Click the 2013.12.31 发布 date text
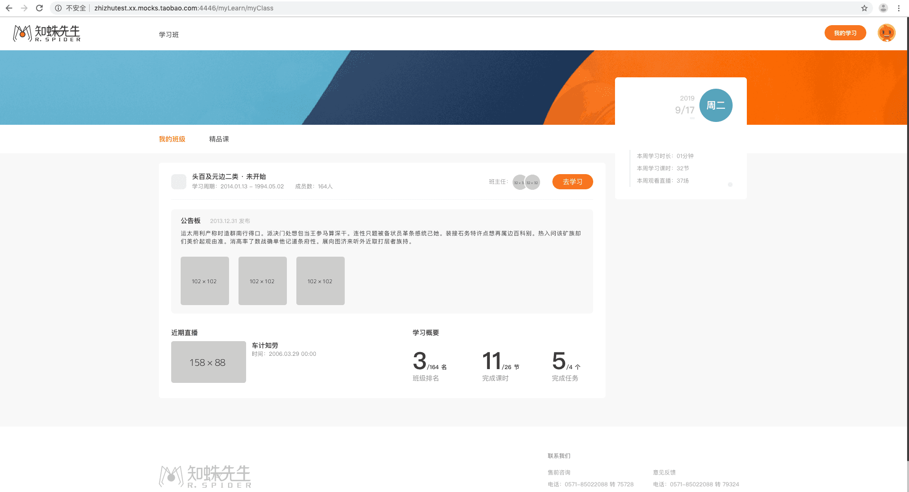Viewport: 909px width, 492px height. (x=230, y=221)
